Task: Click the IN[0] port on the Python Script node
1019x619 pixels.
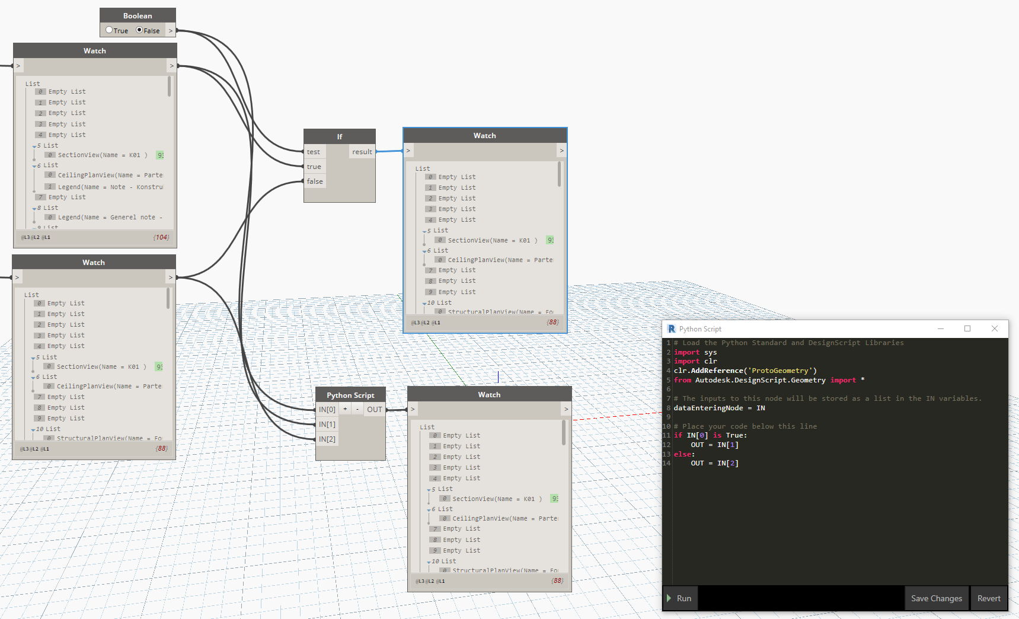Action: coord(327,409)
